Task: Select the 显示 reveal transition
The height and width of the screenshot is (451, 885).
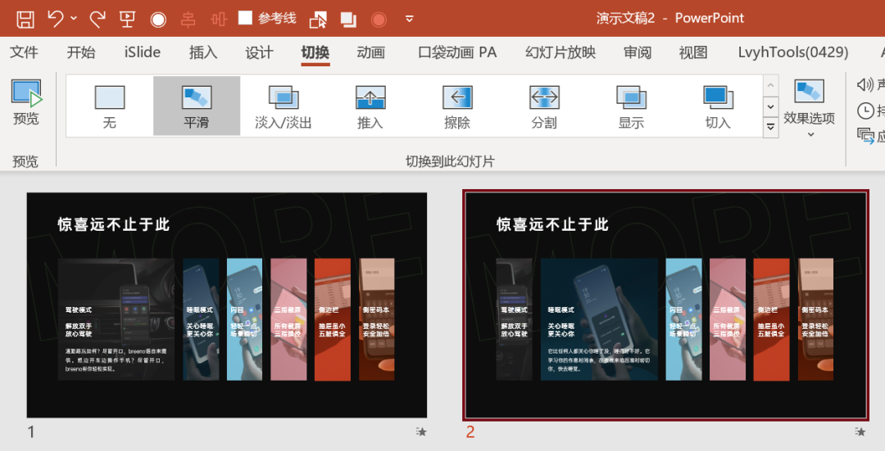Action: tap(631, 106)
